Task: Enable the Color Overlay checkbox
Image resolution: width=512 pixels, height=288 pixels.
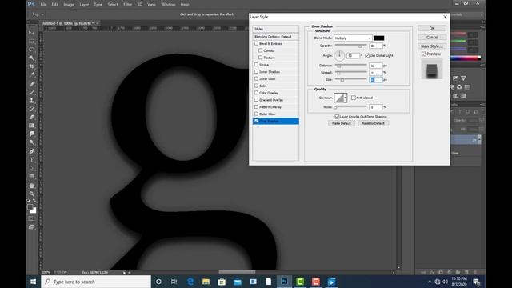Action: coord(256,93)
